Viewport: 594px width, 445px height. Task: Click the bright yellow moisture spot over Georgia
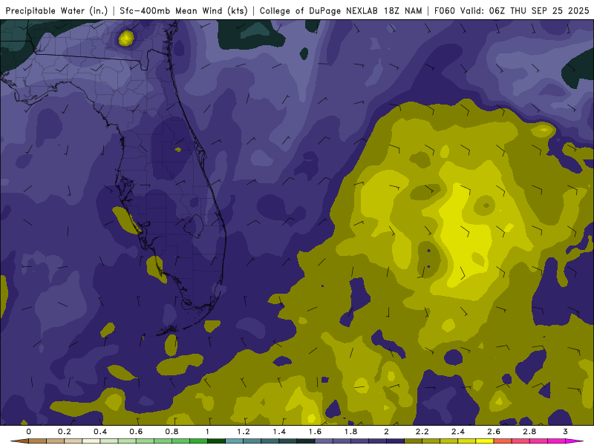click(126, 39)
